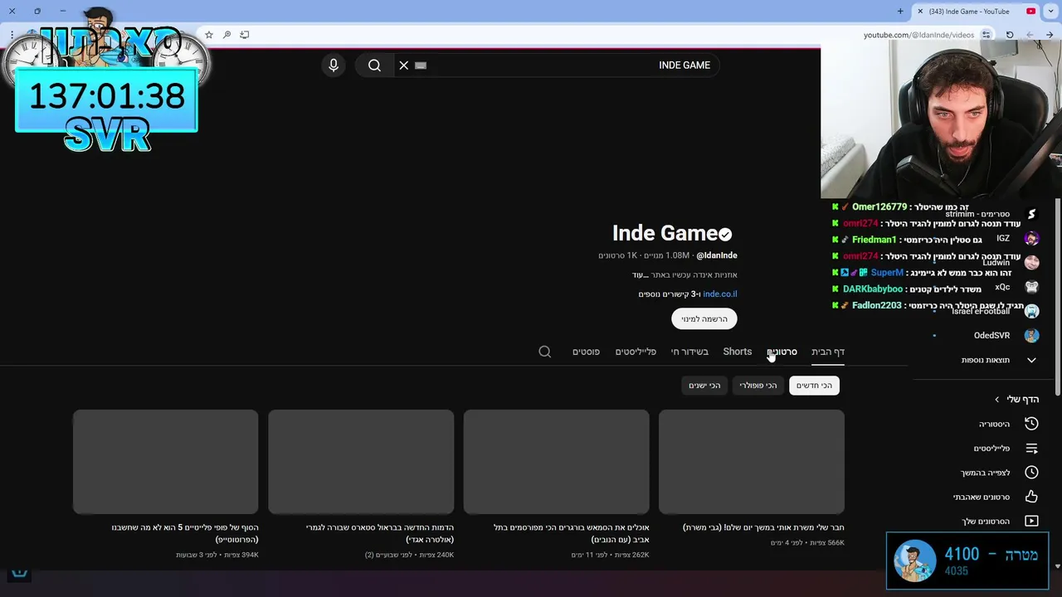Screen dimensions: 1062x597
Task: Click the @IdanInde channel handle
Action: 717,255
